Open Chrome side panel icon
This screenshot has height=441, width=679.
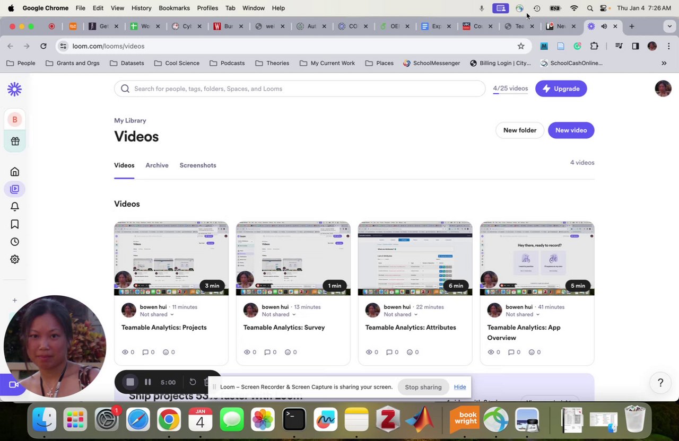coord(636,46)
